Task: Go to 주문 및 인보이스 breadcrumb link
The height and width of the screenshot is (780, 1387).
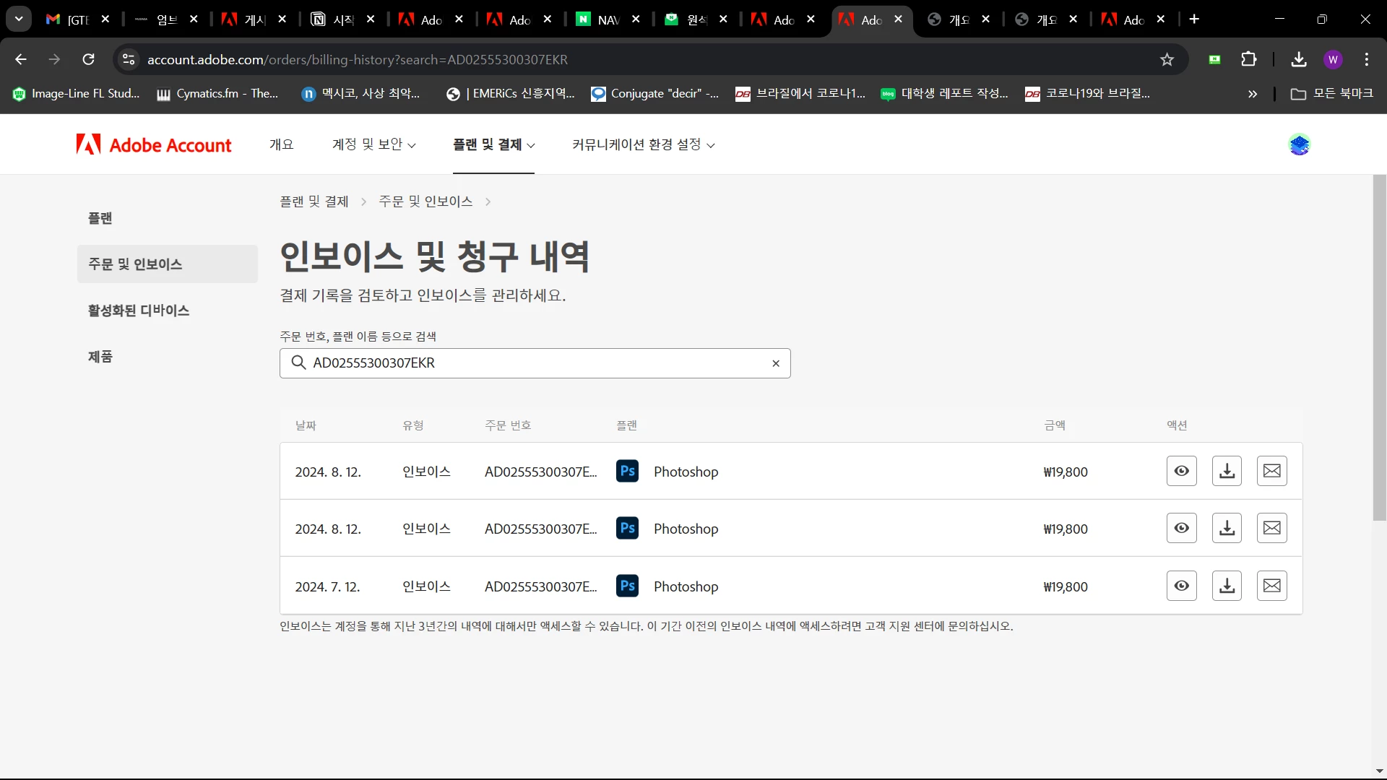Action: (x=425, y=201)
